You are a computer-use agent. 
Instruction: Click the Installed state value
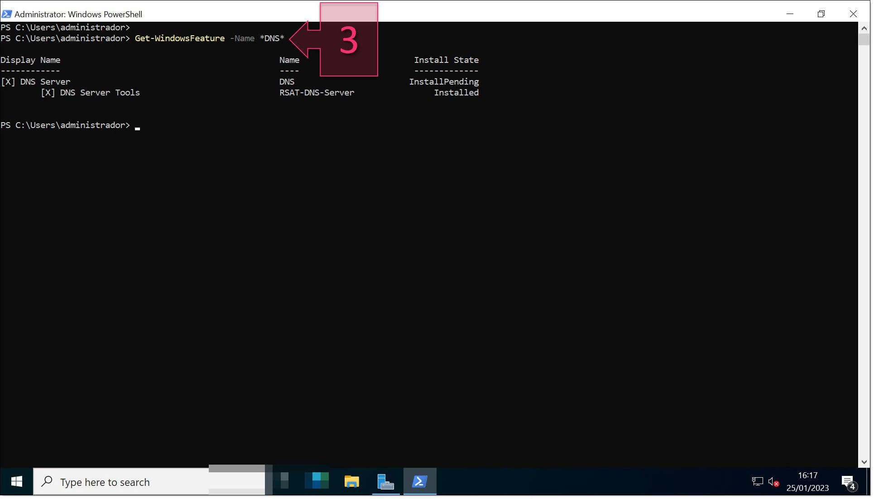point(457,93)
